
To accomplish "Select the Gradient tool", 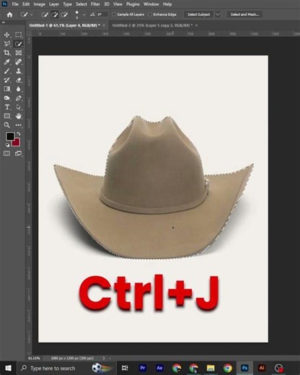I will tap(6, 89).
